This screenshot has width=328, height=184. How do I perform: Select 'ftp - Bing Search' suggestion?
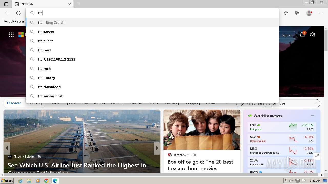(x=152, y=22)
